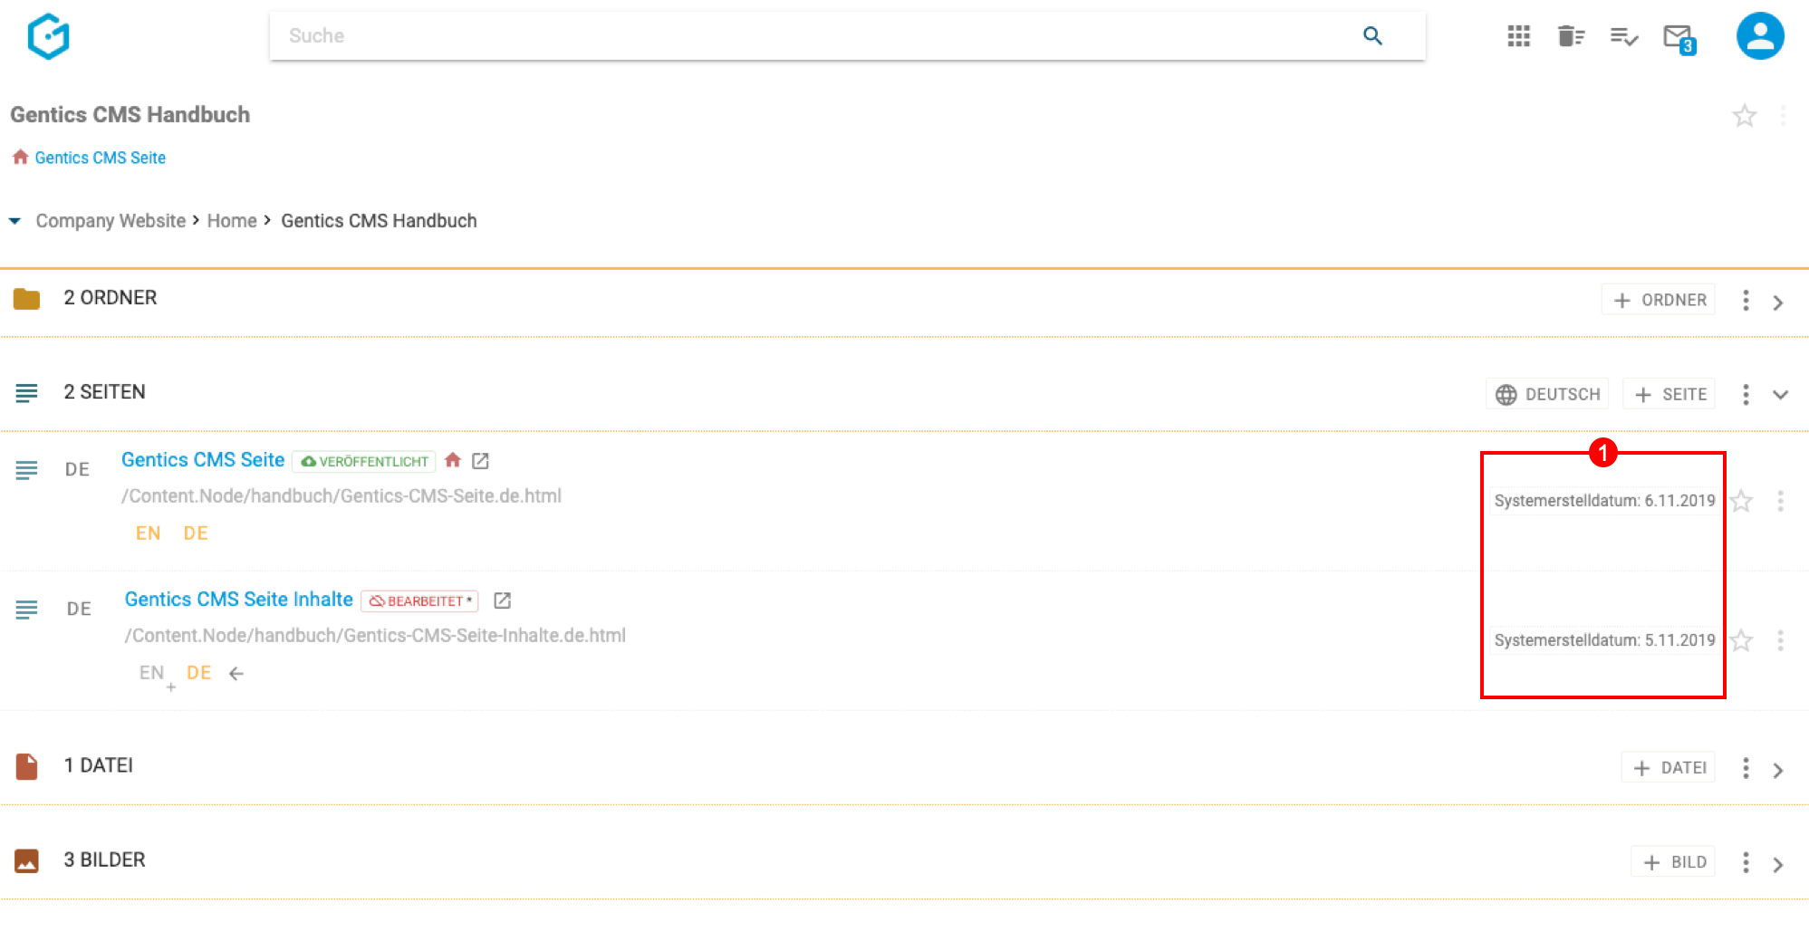Open the Ordner section options menu
Screen dimensions: 1809x951
[x=1746, y=301]
